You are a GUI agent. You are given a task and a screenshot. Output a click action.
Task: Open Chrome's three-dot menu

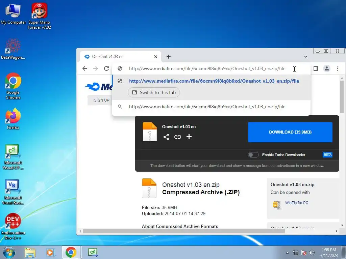(338, 68)
